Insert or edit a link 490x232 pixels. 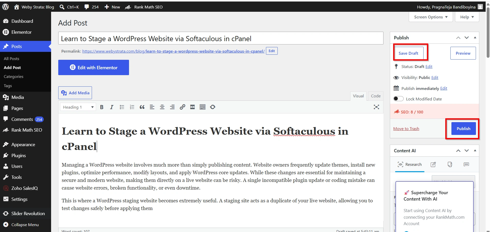(182, 107)
